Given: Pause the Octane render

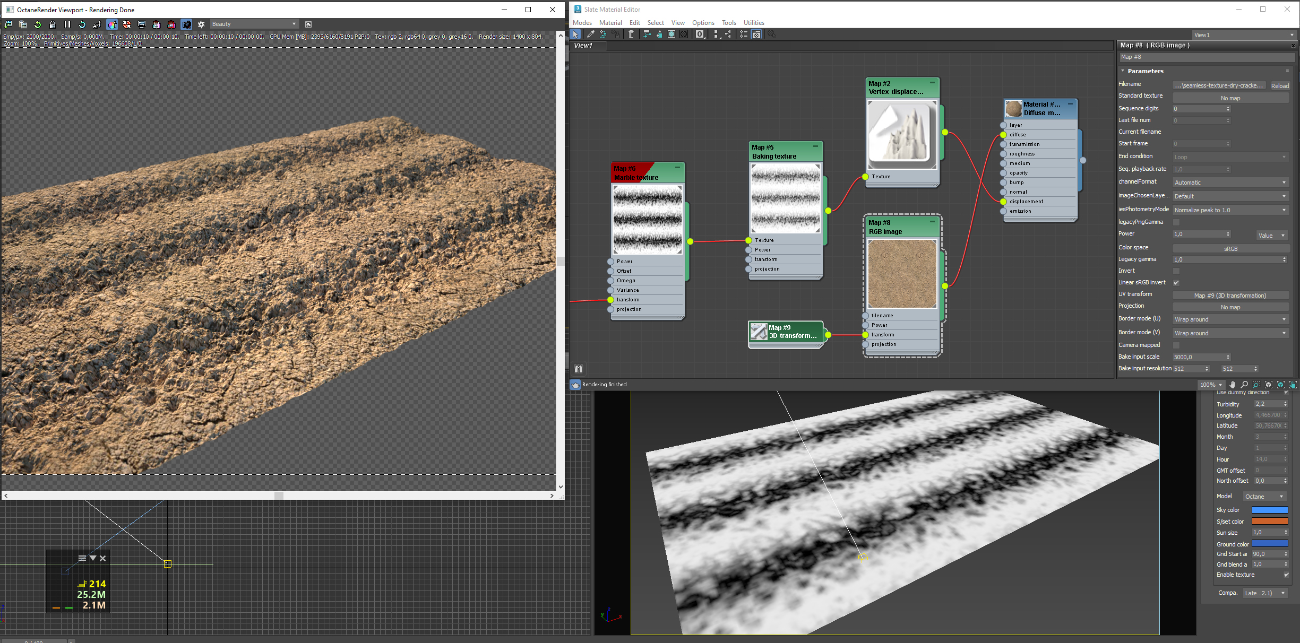Looking at the screenshot, I should click(67, 24).
